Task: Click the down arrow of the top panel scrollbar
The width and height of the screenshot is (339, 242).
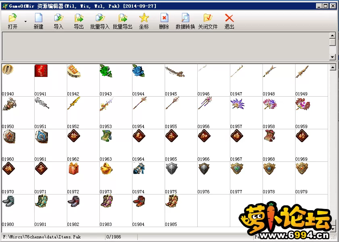Action: (x=333, y=57)
